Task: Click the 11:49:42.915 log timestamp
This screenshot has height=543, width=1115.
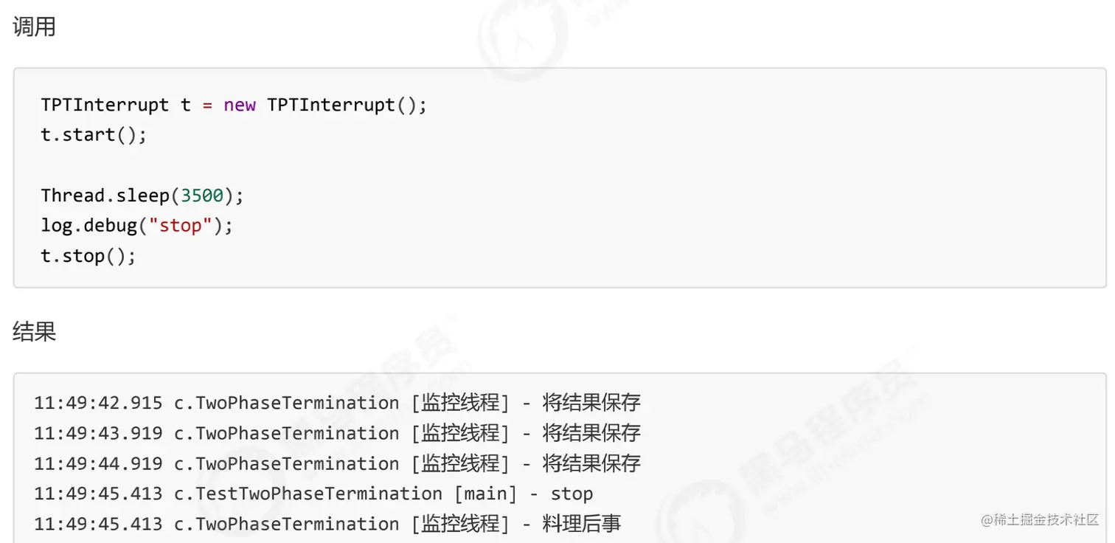Action: 98,403
